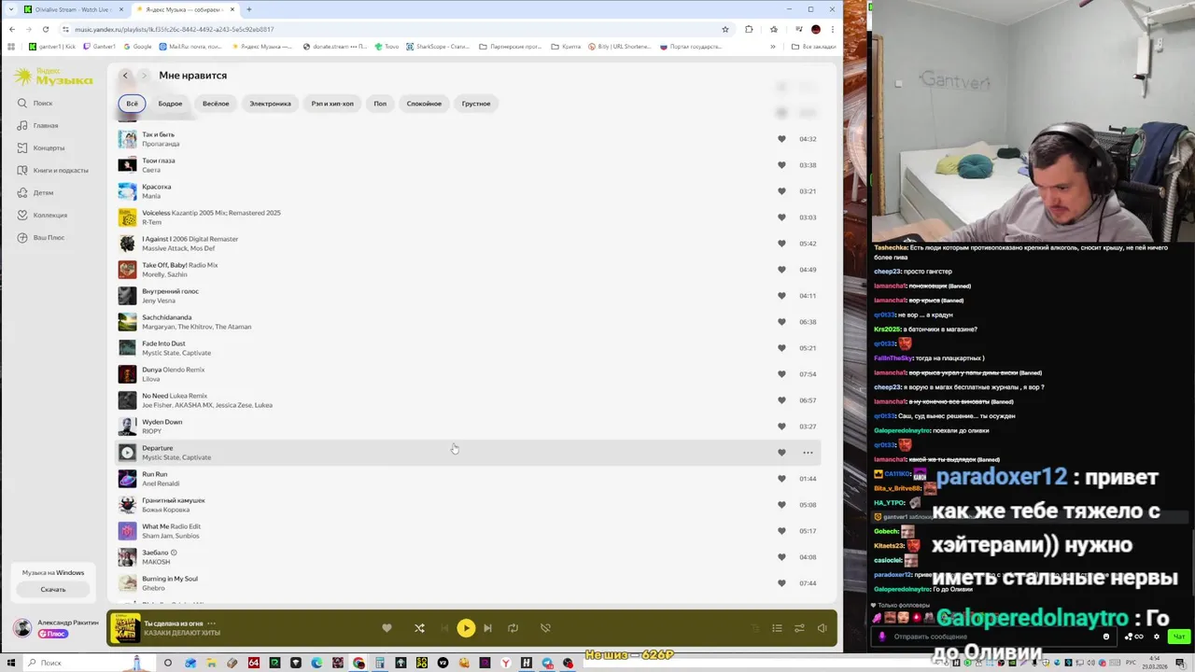Unlike the track Твои глаза
The height and width of the screenshot is (672, 1195).
coord(781,165)
